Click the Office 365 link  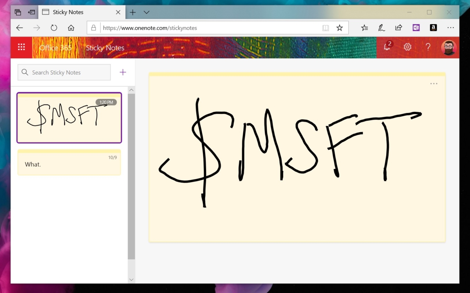[x=55, y=47]
